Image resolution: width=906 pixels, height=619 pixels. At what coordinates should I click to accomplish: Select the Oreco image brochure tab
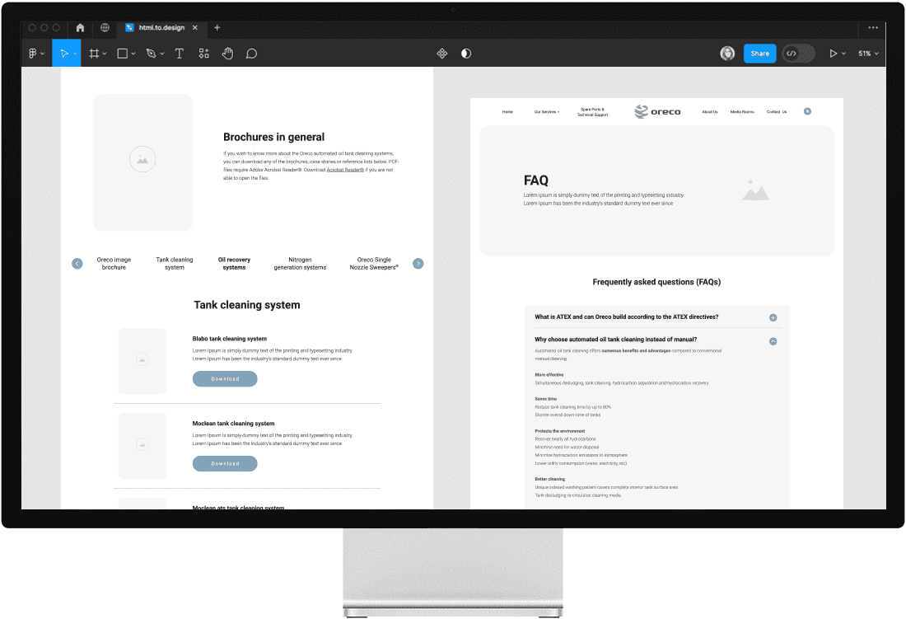pyautogui.click(x=114, y=264)
